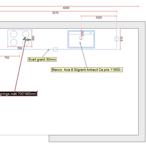Screen dimensions: 146x146
Task: Click the 1025 dimension value
Action: pos(99,18)
